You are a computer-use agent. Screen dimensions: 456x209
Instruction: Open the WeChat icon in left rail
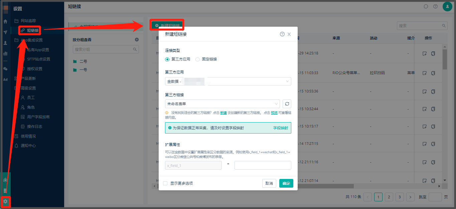tap(5, 69)
